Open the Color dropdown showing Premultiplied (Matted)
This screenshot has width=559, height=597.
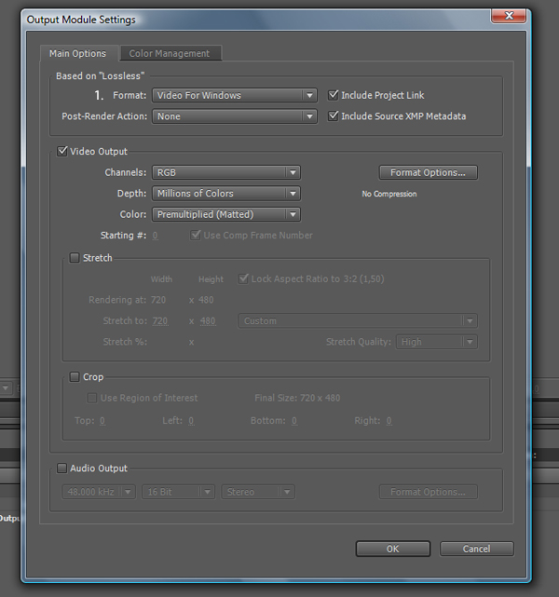[226, 214]
